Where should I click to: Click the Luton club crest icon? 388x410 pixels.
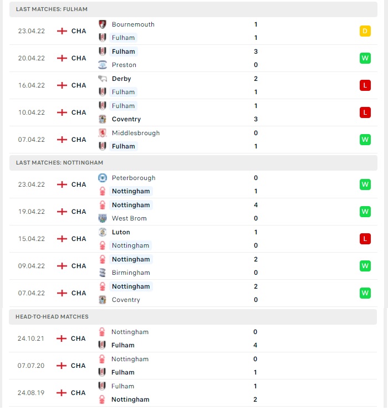tap(103, 232)
